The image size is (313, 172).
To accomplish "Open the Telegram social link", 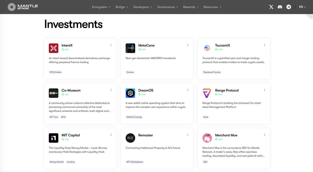I will pos(289,7).
